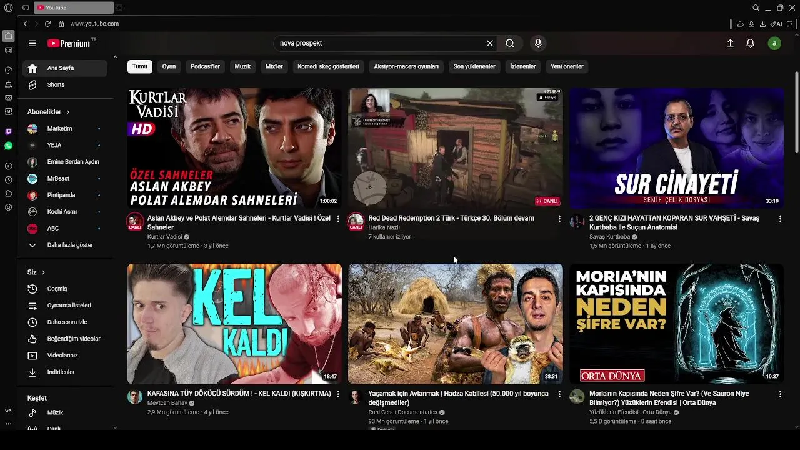Open Pintipanda subscription channel

(65, 195)
